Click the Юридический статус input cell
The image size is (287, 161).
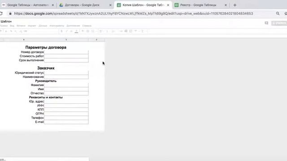pos(66,72)
